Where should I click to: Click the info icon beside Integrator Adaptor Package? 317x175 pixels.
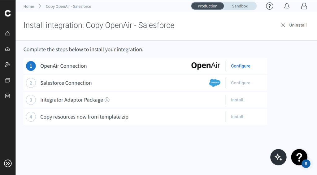point(107,100)
